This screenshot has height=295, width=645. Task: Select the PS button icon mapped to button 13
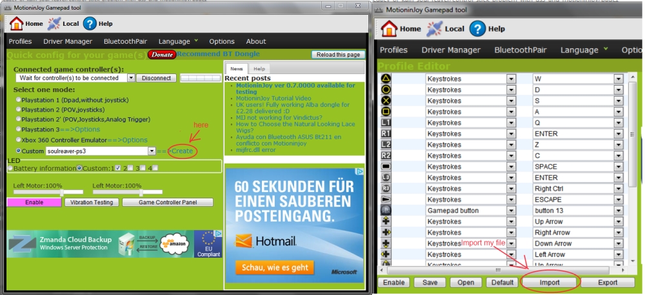coord(386,211)
